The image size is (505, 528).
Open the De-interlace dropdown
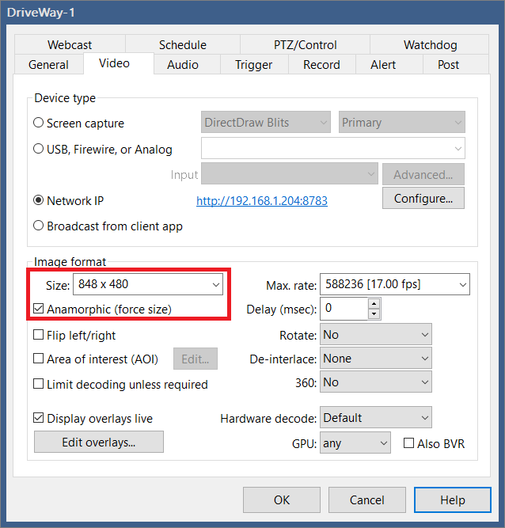click(x=376, y=359)
